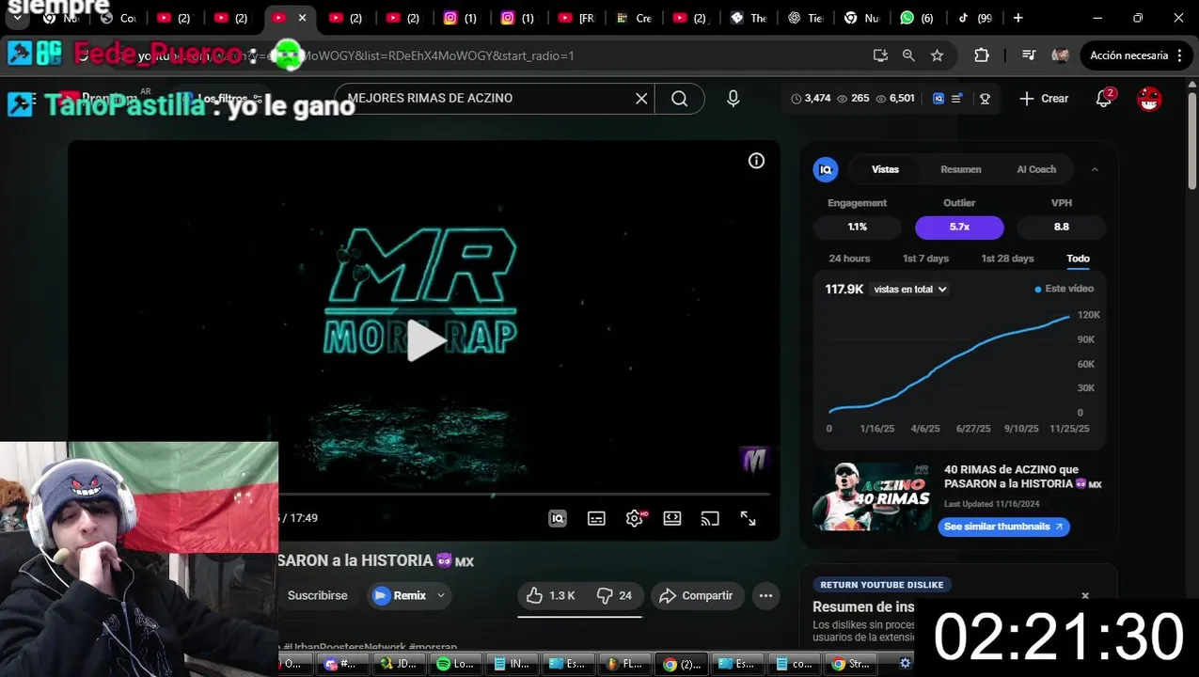
Task: Switch to theater mode
Action: (x=672, y=518)
